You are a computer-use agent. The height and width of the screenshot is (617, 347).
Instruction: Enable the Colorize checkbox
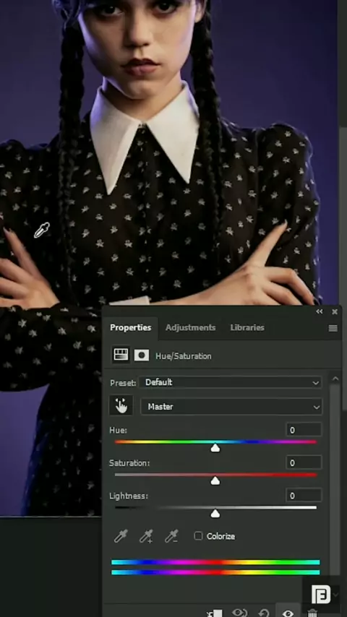198,536
